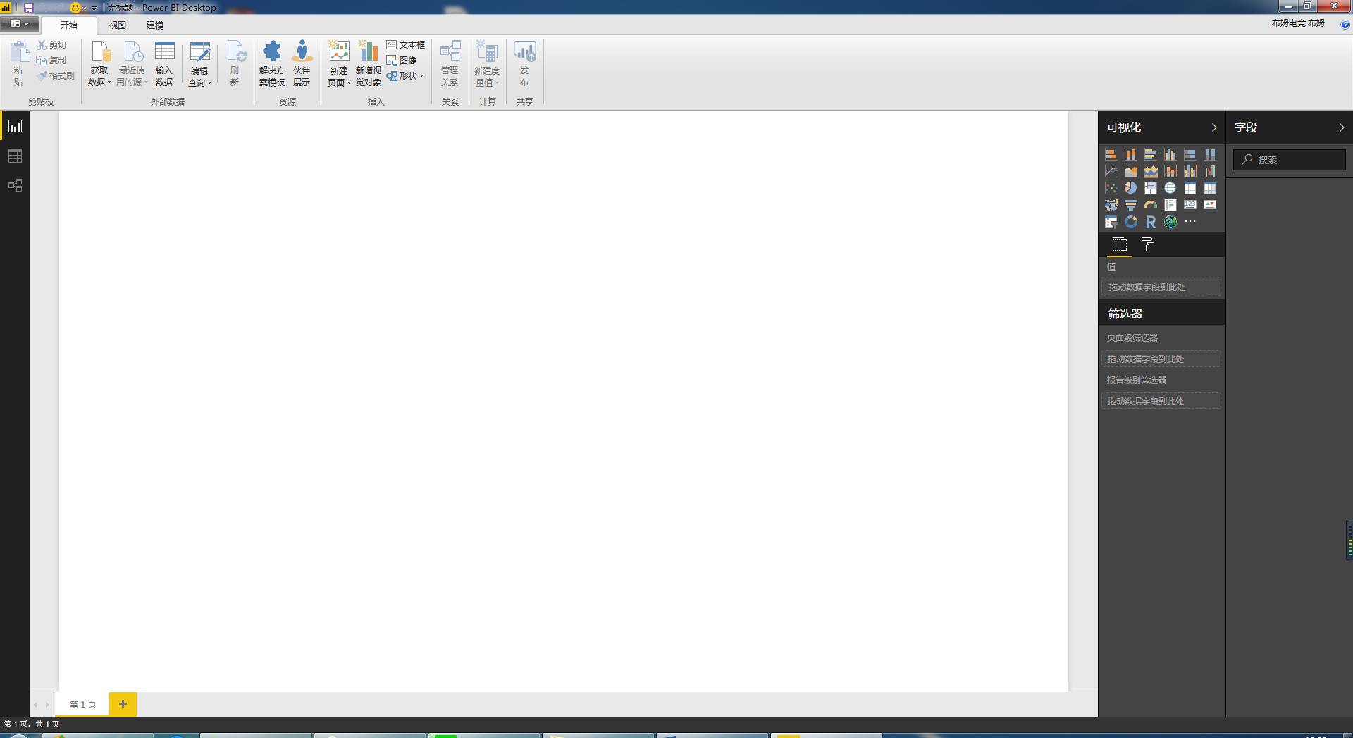Insert a 文本框 text box

point(405,45)
